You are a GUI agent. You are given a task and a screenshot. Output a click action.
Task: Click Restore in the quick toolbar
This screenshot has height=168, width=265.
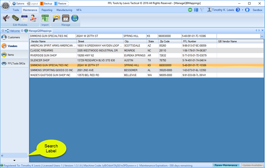(x=60, y=4)
